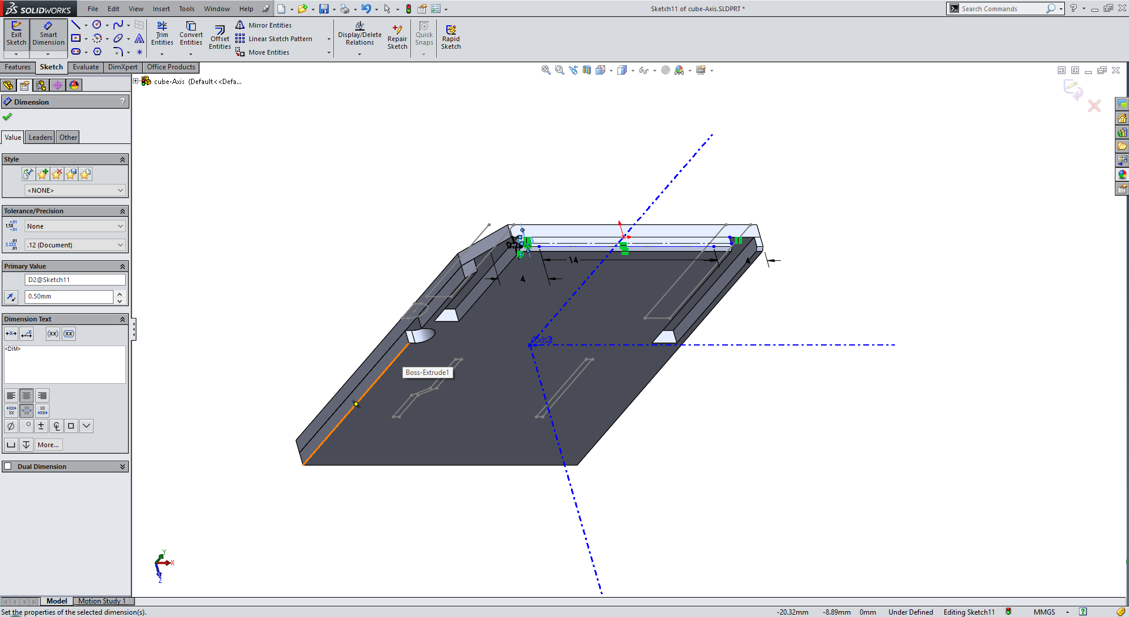Screen dimensions: 1129x617
Task: Expand cube-Axis flyout tree node
Action: (x=136, y=81)
